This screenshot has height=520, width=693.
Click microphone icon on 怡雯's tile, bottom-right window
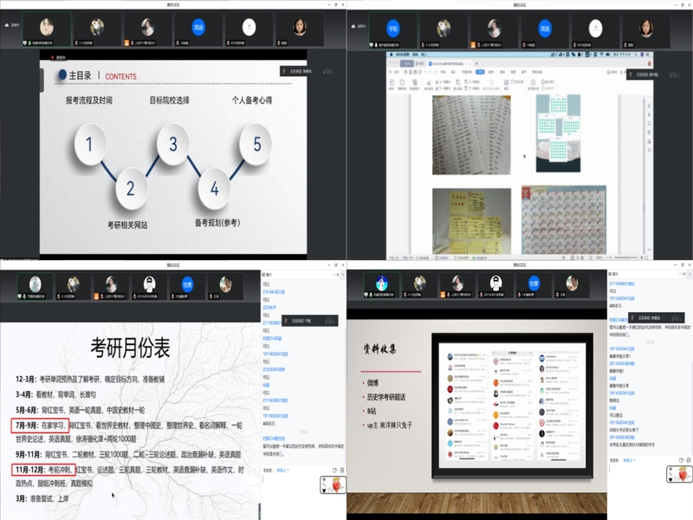[x=518, y=295]
